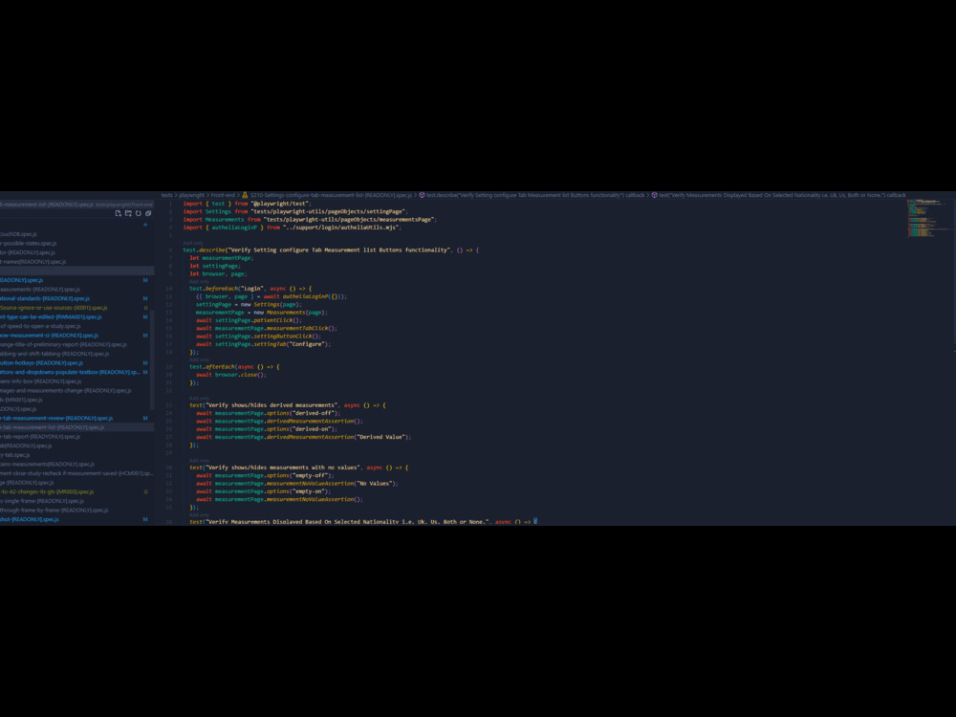
Task: Click the 'import Settings' code line
Action: [295, 211]
